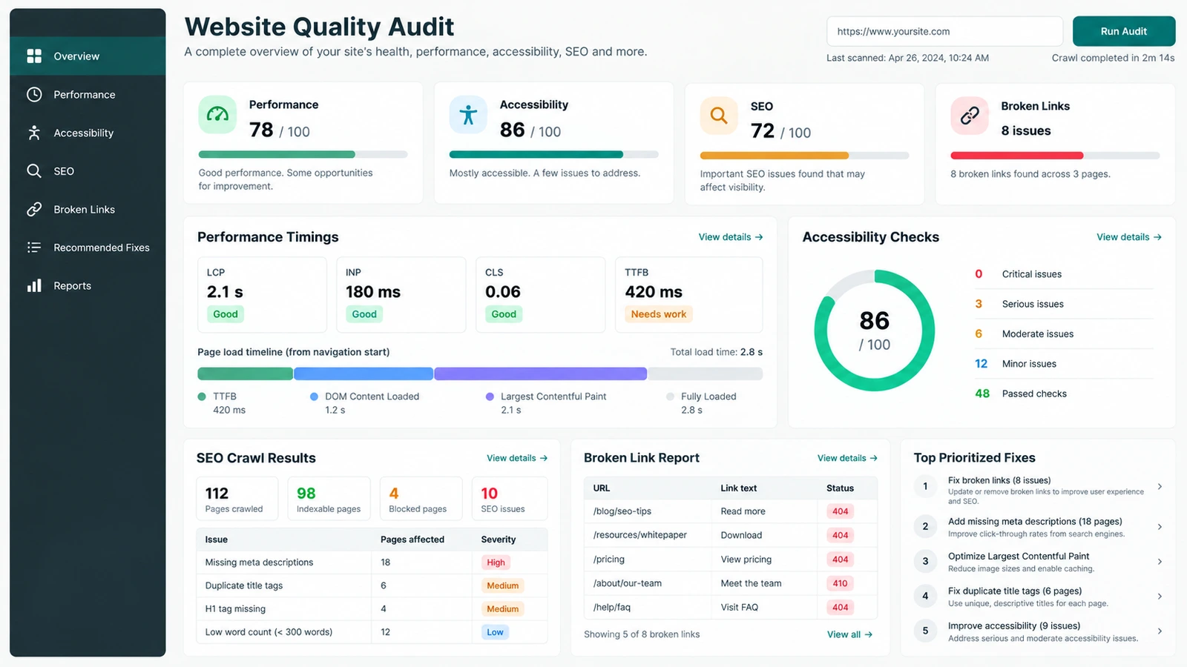This screenshot has height=667, width=1187.
Task: Expand Optimize Largest Contentful Paint chevron
Action: (x=1160, y=562)
